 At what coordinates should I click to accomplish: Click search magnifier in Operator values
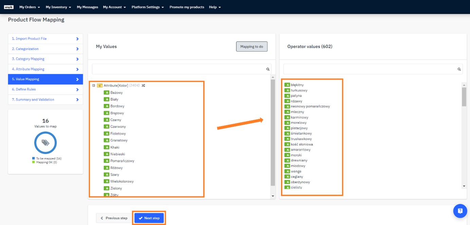point(459,69)
